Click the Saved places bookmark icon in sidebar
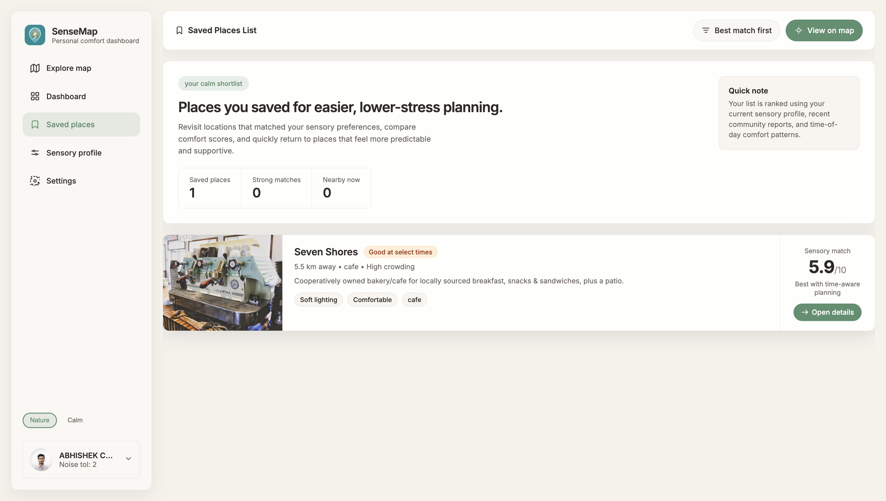 click(x=35, y=124)
